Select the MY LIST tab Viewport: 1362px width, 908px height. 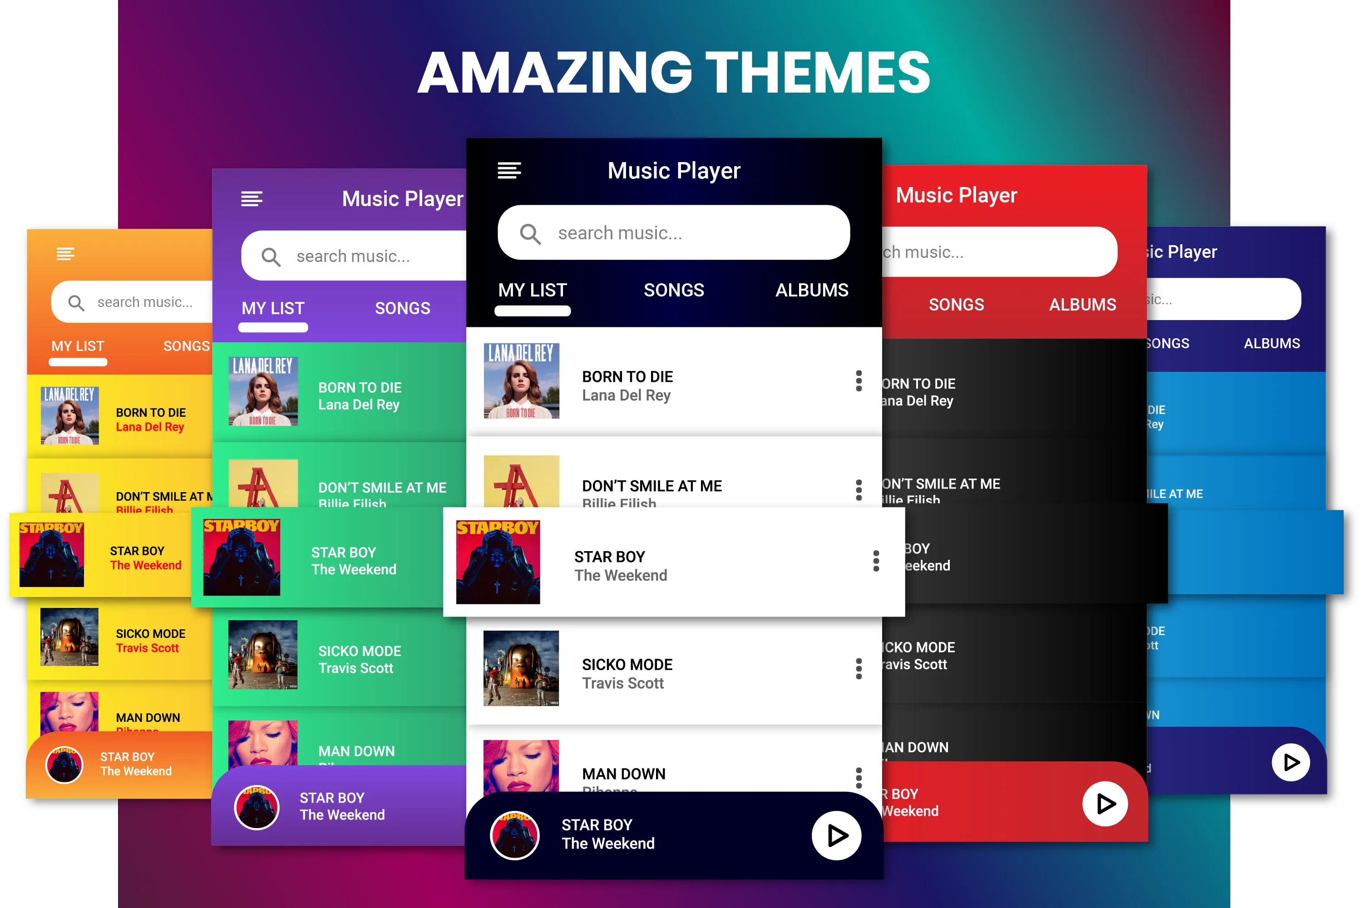point(531,289)
